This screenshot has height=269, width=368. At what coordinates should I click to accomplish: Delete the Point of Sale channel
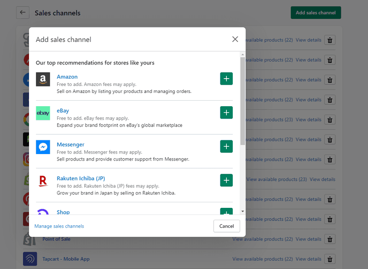(x=330, y=239)
